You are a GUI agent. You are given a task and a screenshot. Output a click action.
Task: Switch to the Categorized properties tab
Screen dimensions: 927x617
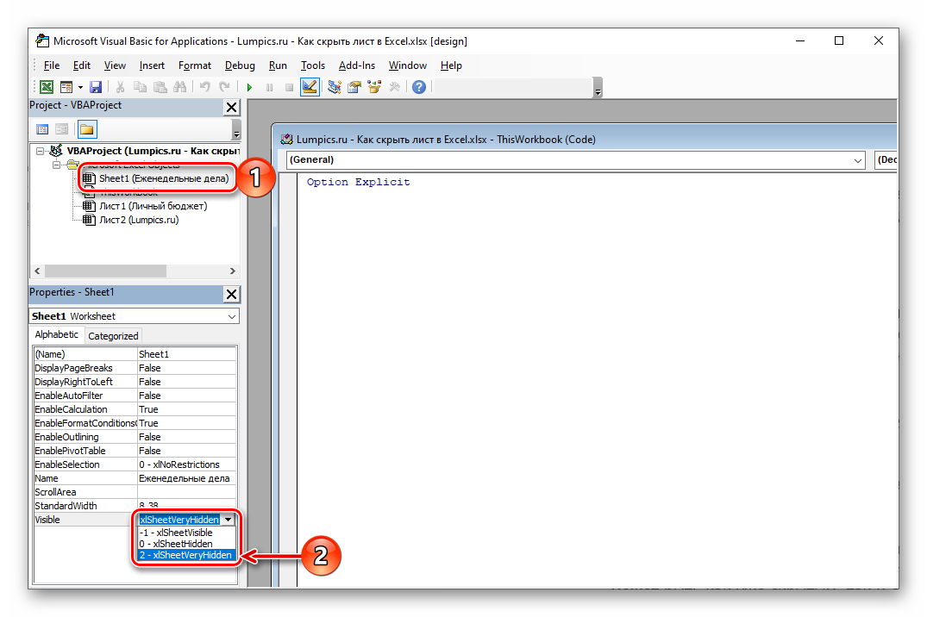[x=113, y=336]
